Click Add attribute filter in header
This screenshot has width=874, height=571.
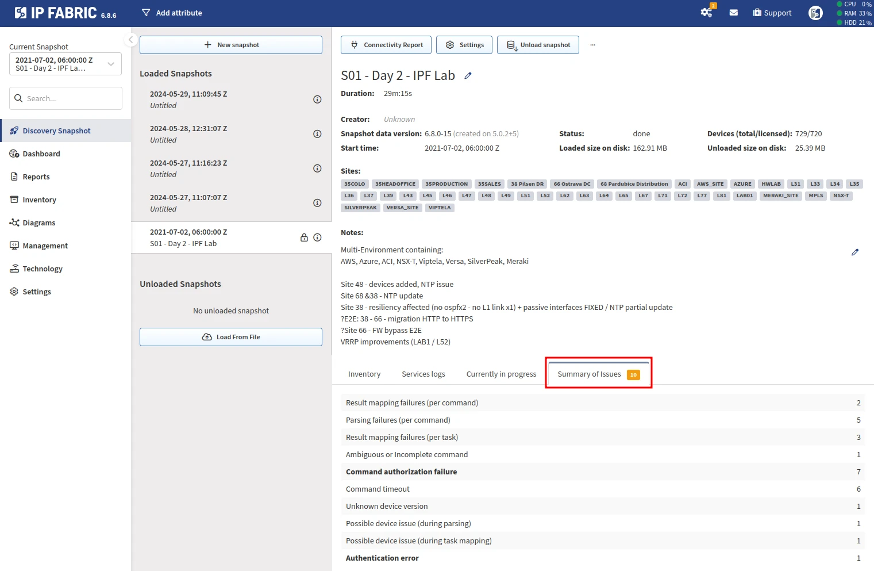click(x=172, y=13)
